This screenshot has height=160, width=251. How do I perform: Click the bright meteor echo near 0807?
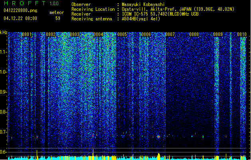click(158, 137)
